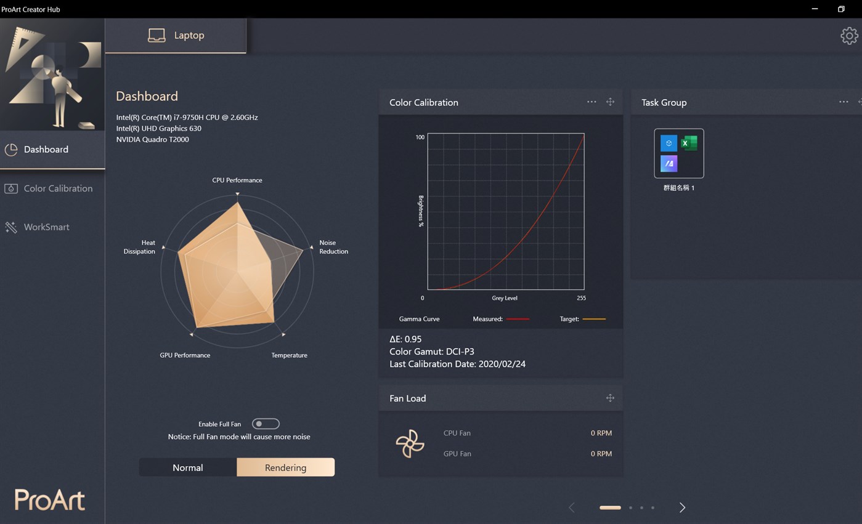Image resolution: width=862 pixels, height=524 pixels.
Task: Click the Task Group panel title
Action: (664, 102)
